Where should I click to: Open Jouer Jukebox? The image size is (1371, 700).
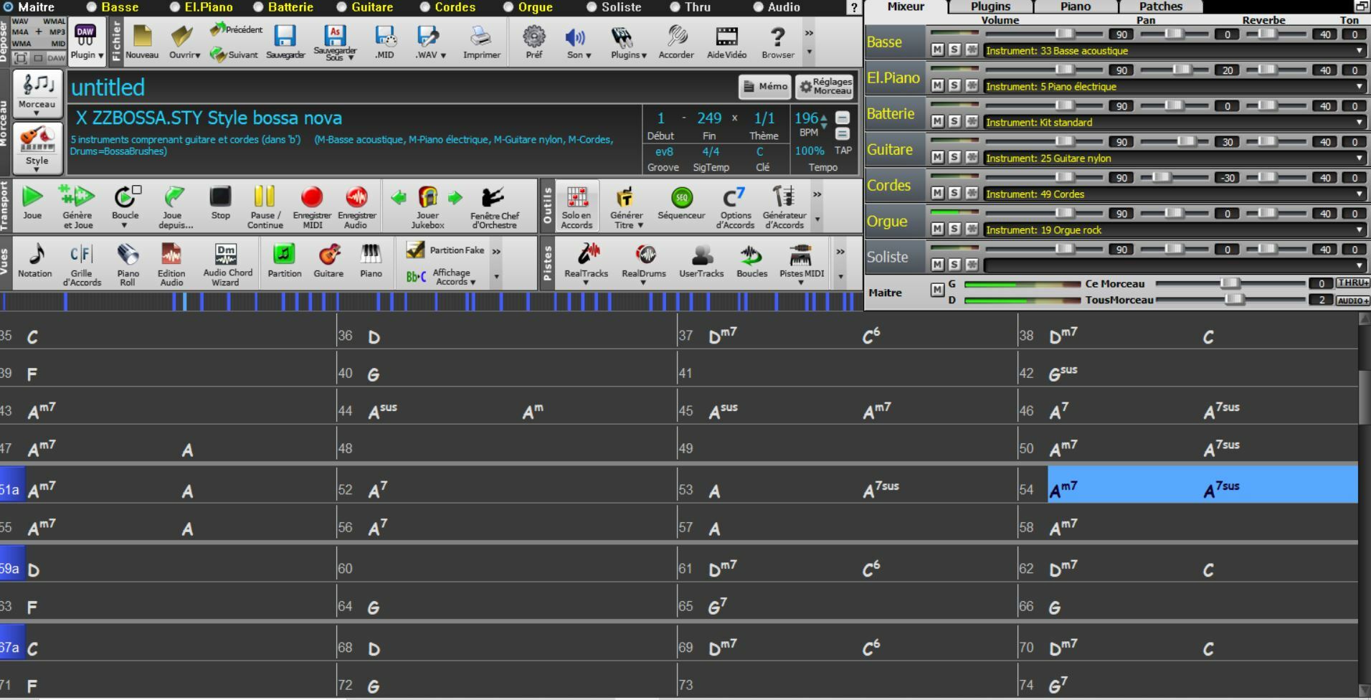(427, 205)
